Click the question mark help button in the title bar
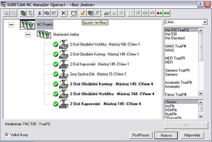The width and height of the screenshot is (212, 142). [200, 5]
